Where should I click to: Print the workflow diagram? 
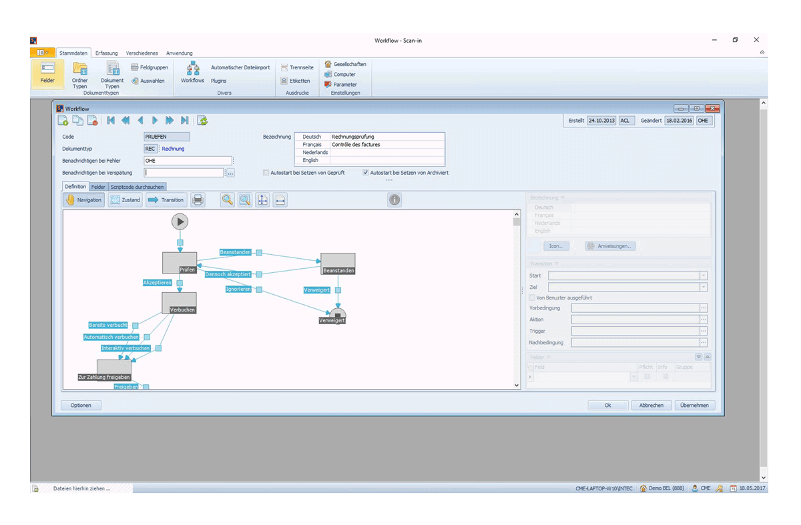tap(198, 199)
